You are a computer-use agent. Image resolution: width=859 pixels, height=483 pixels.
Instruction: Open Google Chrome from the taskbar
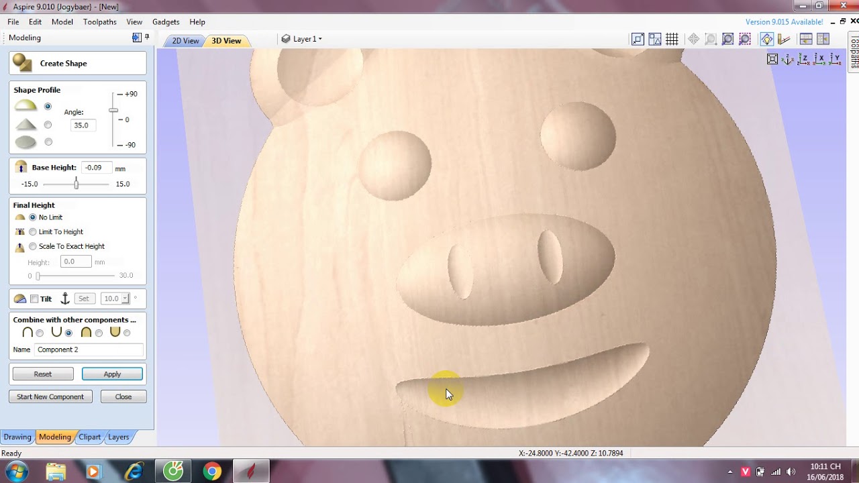[x=212, y=472]
